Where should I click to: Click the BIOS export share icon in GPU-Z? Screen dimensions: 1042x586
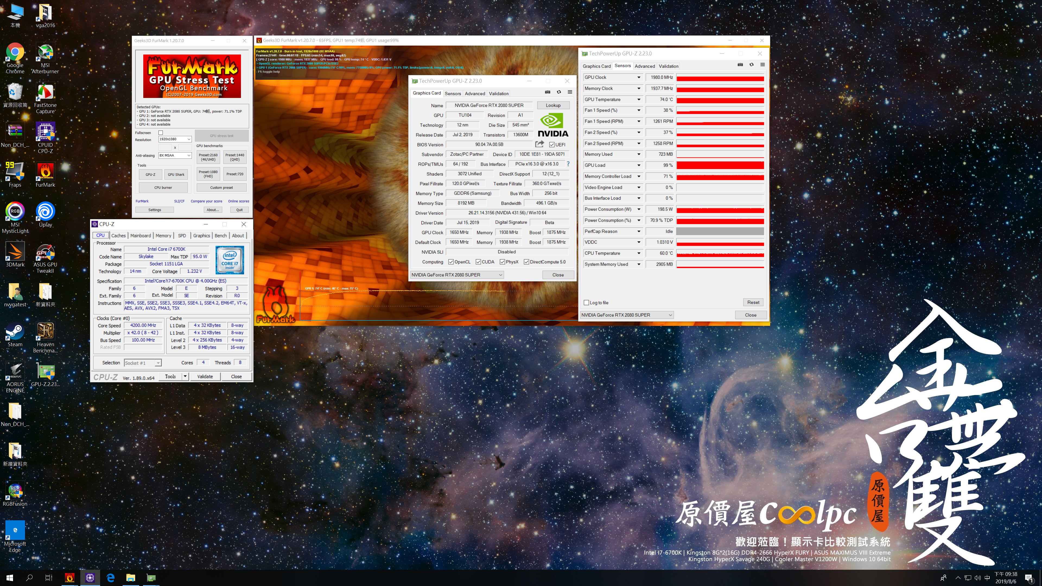[540, 144]
